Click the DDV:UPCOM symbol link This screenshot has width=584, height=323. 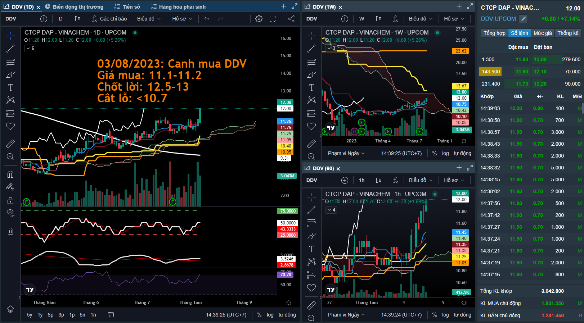pos(498,19)
